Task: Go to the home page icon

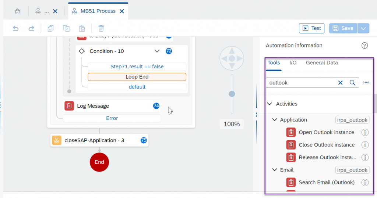Action: click(x=17, y=11)
